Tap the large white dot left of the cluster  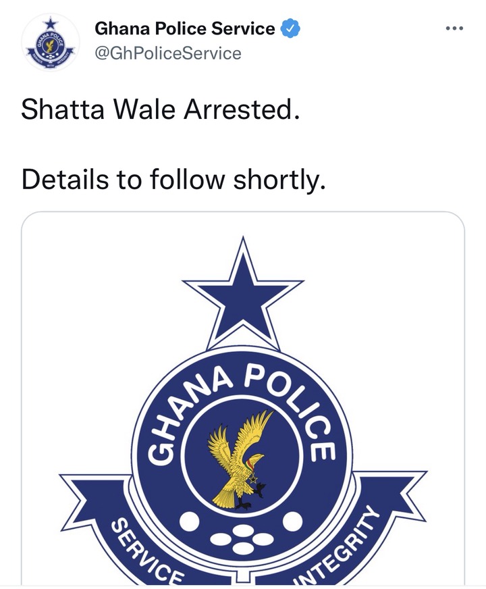[x=190, y=521]
